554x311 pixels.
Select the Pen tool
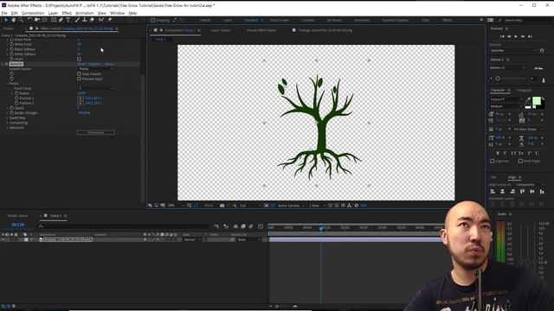(x=61, y=20)
